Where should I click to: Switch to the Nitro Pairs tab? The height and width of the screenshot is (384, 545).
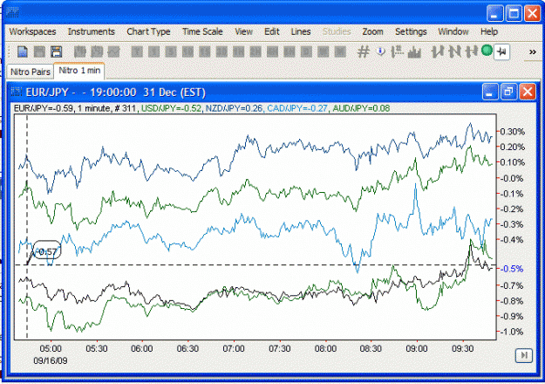[31, 72]
